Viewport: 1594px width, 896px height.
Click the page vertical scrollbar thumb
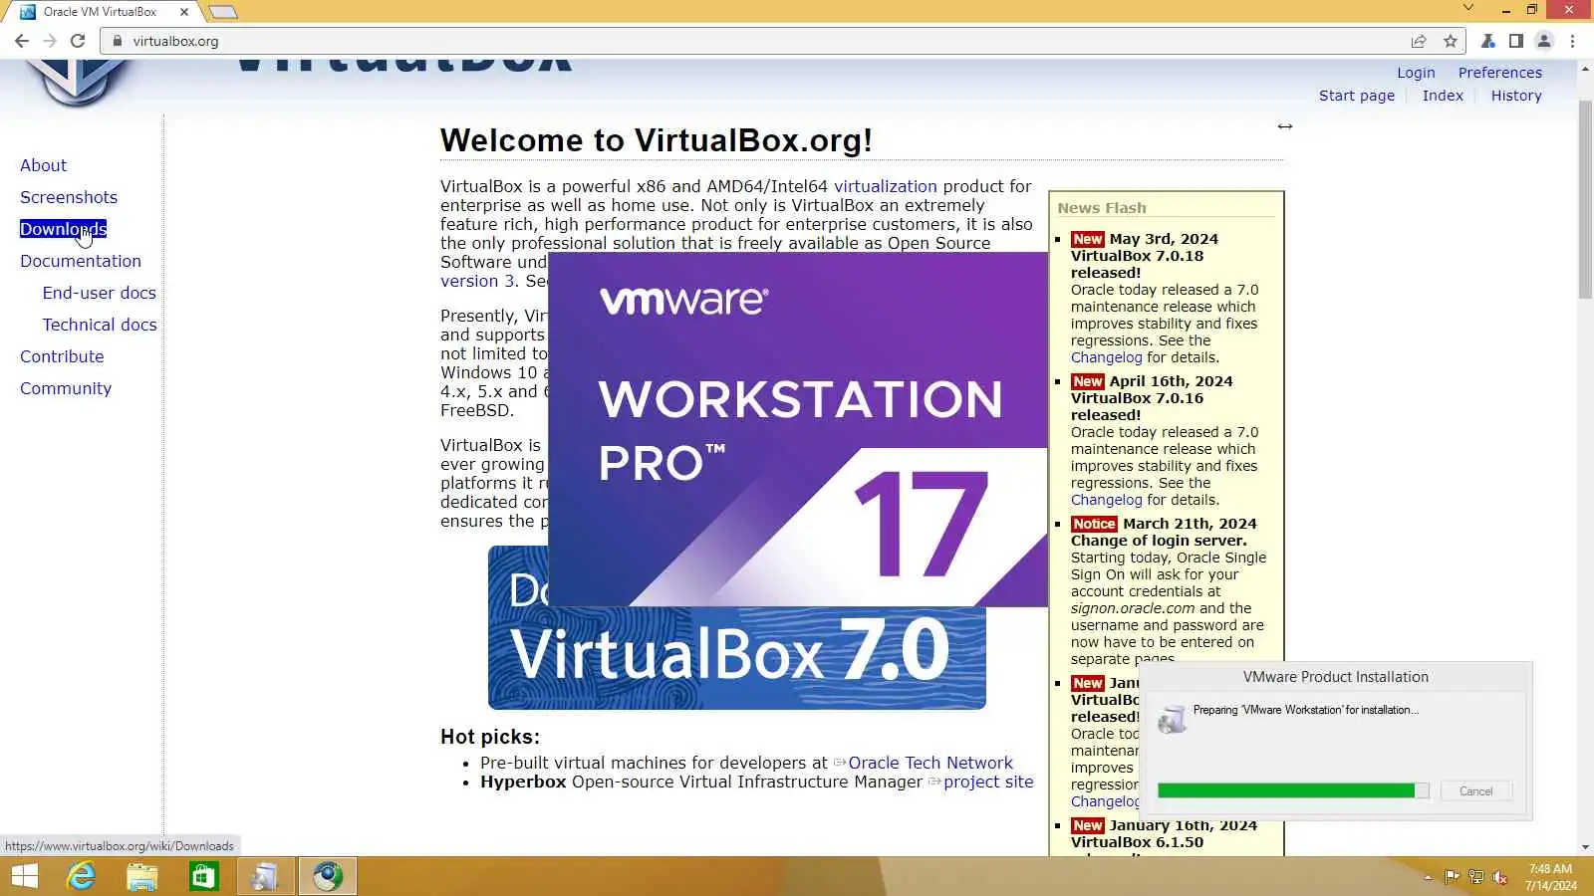(1585, 199)
